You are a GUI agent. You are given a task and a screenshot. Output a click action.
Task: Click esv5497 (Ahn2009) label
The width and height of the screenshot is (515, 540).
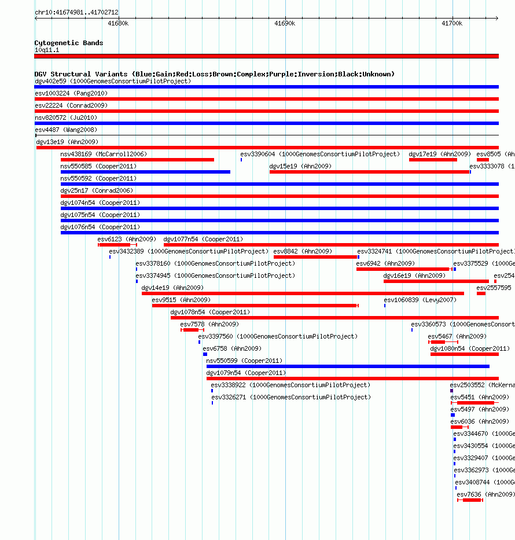480,409
